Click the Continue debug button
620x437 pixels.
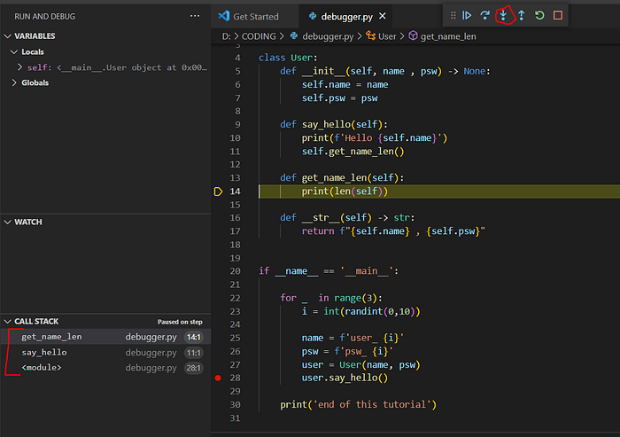[x=467, y=15]
